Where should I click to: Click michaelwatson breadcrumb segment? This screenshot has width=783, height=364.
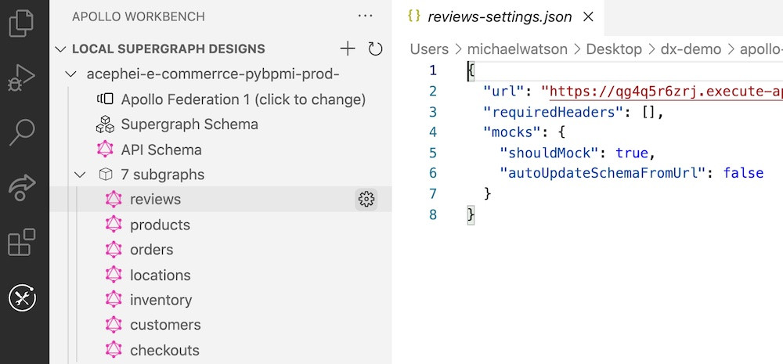(518, 49)
